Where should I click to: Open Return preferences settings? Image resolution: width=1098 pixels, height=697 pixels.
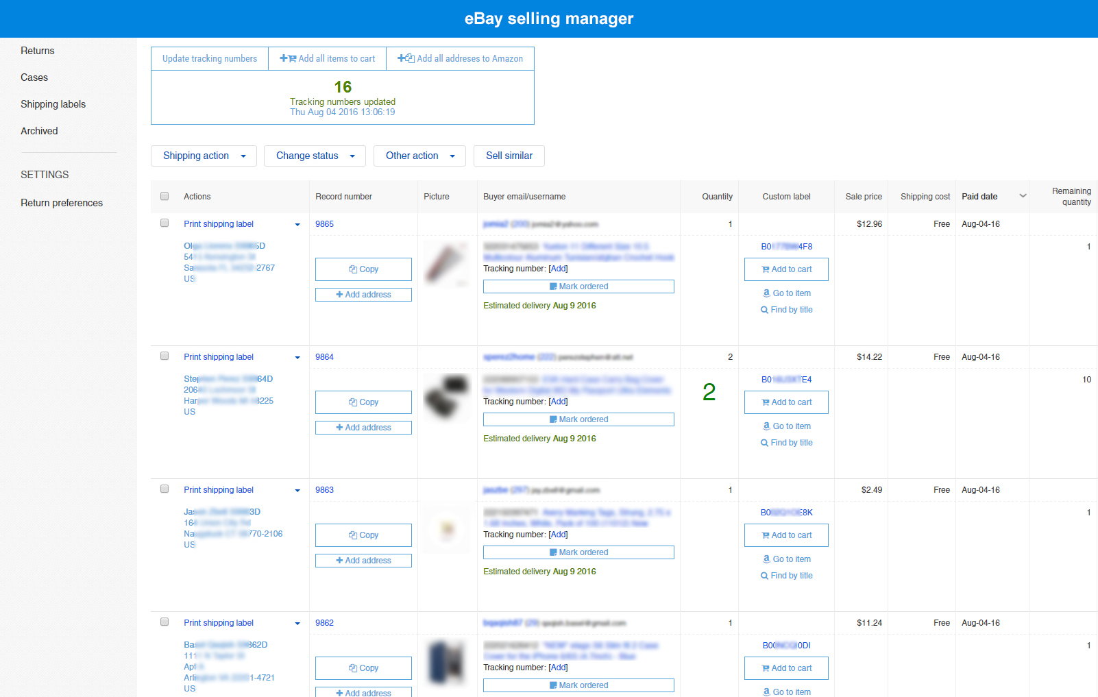coord(62,203)
